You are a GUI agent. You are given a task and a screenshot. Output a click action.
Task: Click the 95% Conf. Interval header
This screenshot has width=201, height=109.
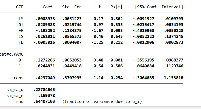[159, 7]
